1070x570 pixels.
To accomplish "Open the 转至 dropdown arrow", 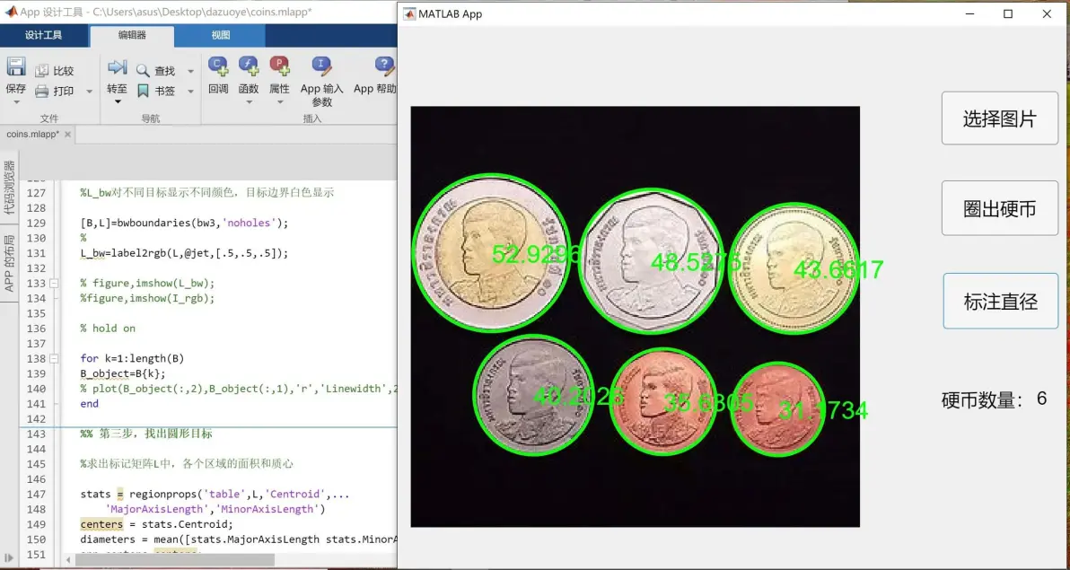I will pyautogui.click(x=118, y=102).
